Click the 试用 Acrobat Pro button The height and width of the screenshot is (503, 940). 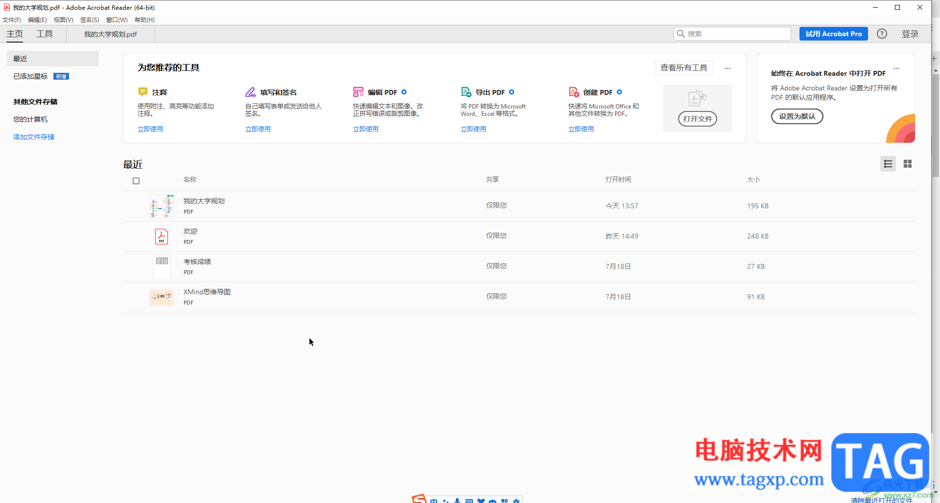pyautogui.click(x=833, y=34)
